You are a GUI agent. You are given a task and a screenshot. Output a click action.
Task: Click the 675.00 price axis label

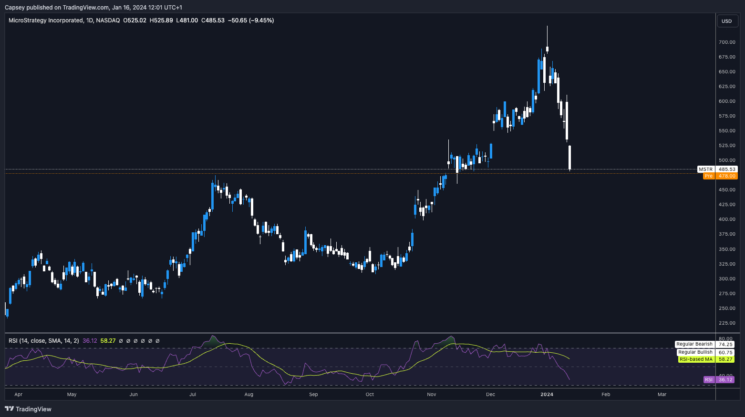[x=727, y=57]
